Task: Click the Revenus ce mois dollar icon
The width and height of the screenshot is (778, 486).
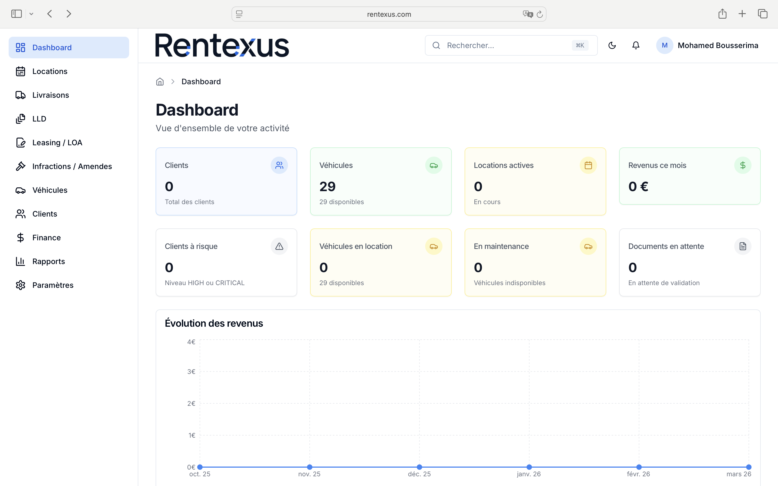Action: tap(742, 165)
